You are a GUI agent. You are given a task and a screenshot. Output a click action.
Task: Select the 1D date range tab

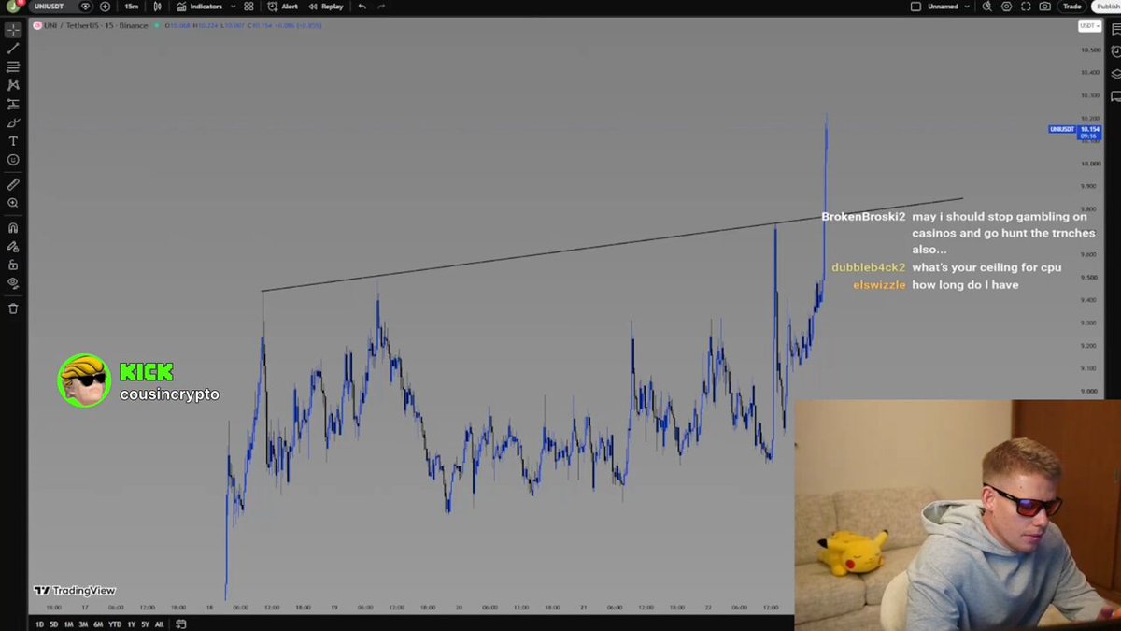click(x=39, y=624)
